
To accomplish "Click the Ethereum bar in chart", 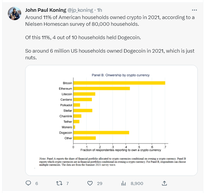I will (101, 88).
